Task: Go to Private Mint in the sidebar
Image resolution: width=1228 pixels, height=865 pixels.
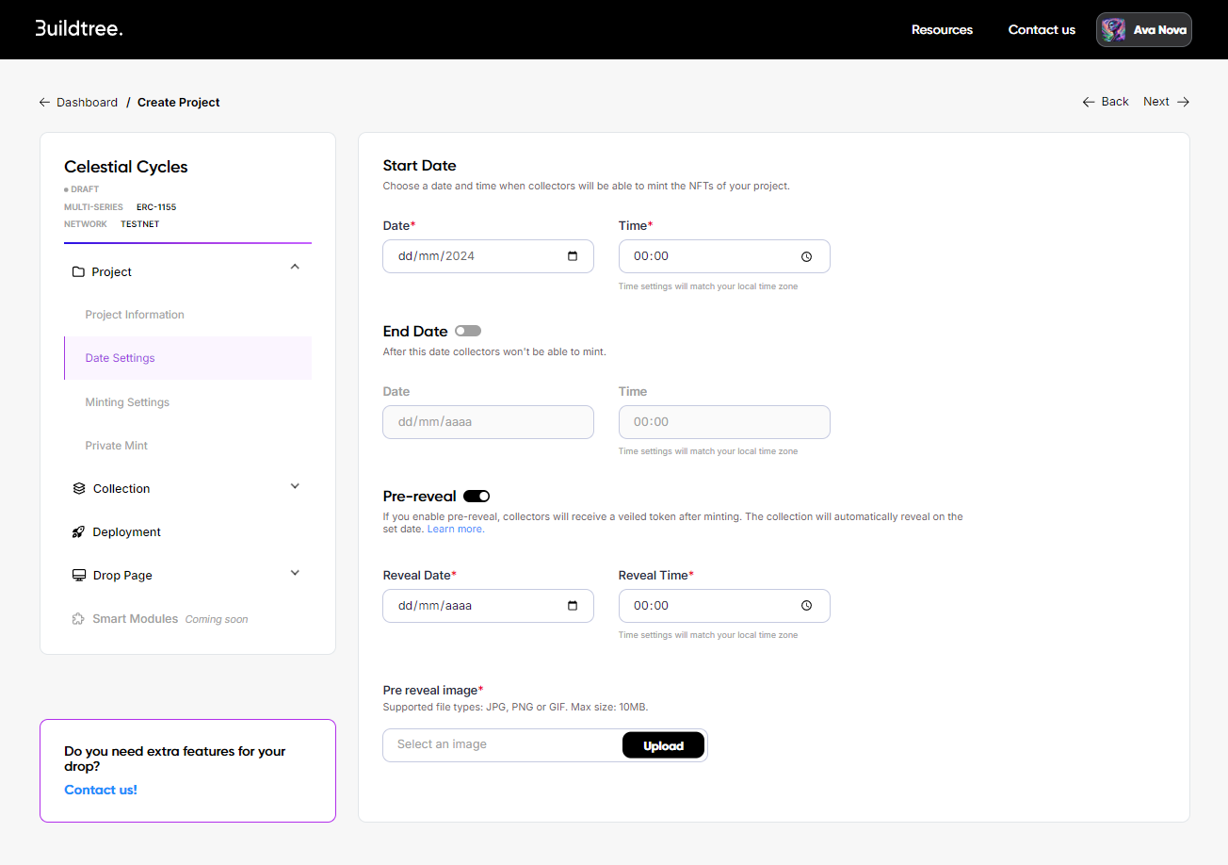Action: (x=117, y=446)
